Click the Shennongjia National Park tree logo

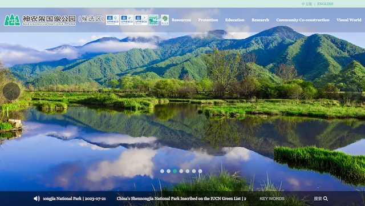tap(12, 20)
